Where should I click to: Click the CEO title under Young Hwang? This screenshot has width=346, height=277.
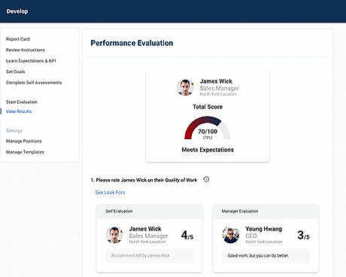[251, 236]
